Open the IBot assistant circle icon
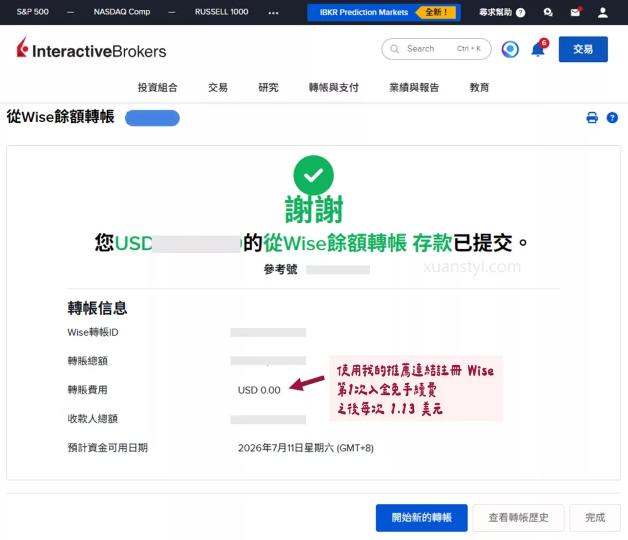 pos(510,49)
